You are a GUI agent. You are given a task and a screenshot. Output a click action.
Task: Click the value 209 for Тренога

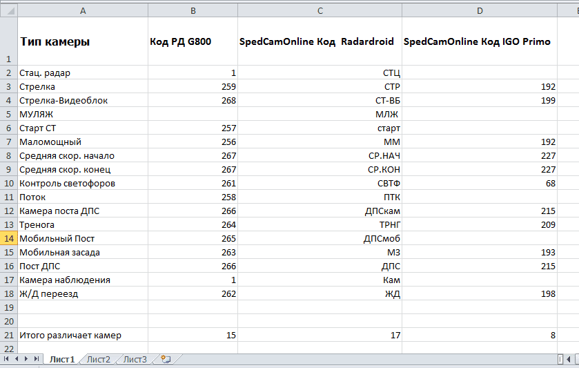(x=480, y=224)
